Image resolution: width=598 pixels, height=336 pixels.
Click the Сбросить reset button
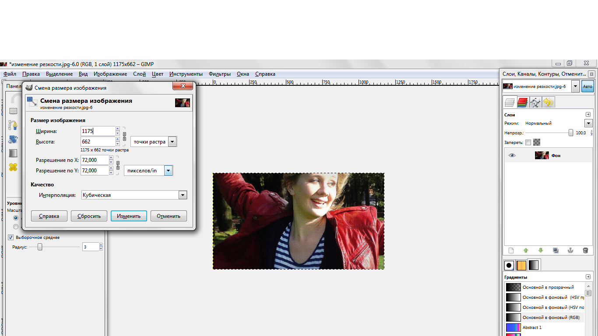pyautogui.click(x=89, y=216)
